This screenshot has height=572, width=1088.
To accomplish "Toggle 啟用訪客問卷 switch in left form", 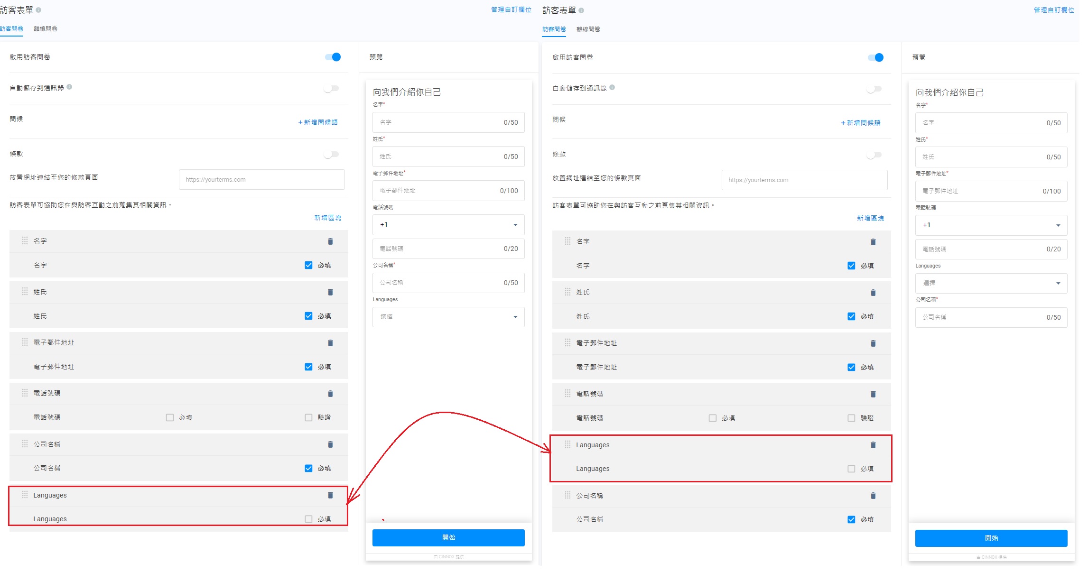I will point(333,57).
